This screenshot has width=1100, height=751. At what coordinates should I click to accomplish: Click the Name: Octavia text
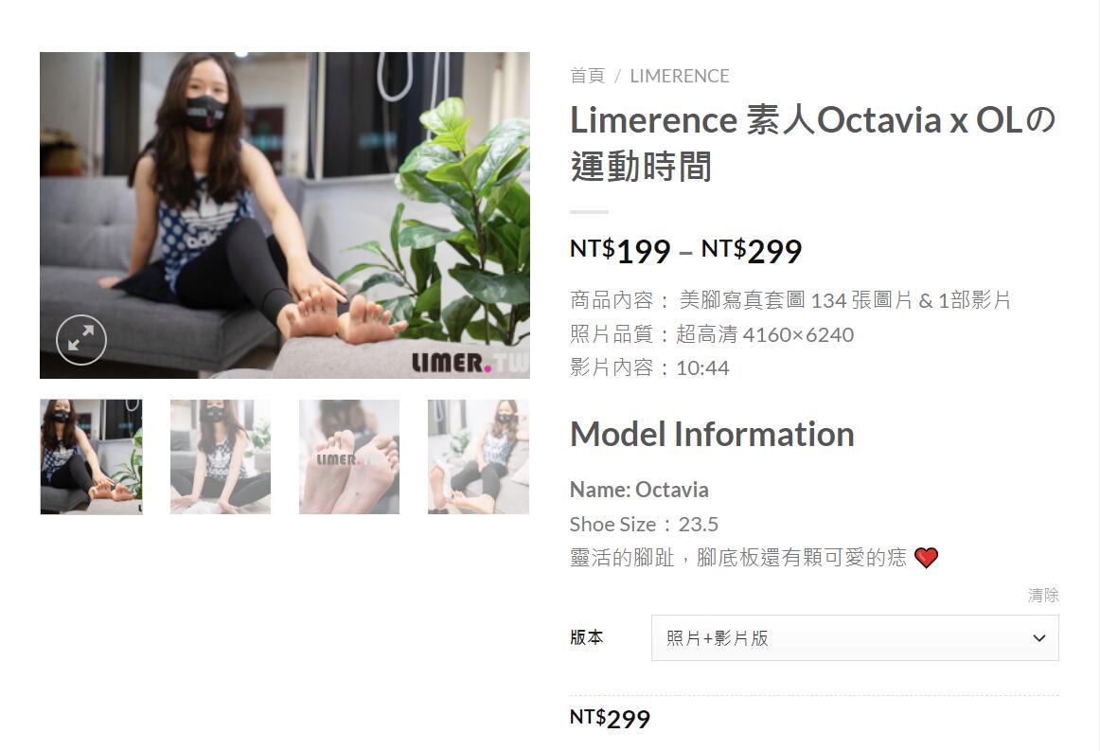(639, 490)
